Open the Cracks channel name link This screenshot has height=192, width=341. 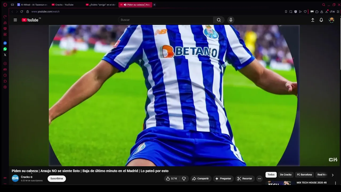[25, 177]
